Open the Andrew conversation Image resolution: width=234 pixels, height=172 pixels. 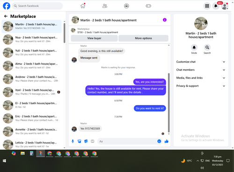click(x=31, y=79)
